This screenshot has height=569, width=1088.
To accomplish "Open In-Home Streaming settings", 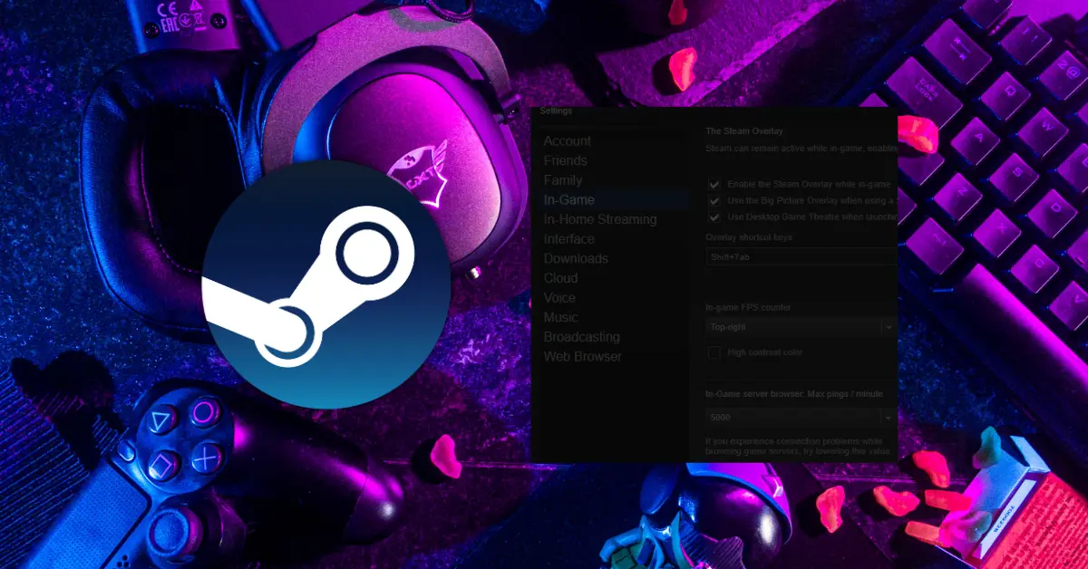I will (x=600, y=219).
